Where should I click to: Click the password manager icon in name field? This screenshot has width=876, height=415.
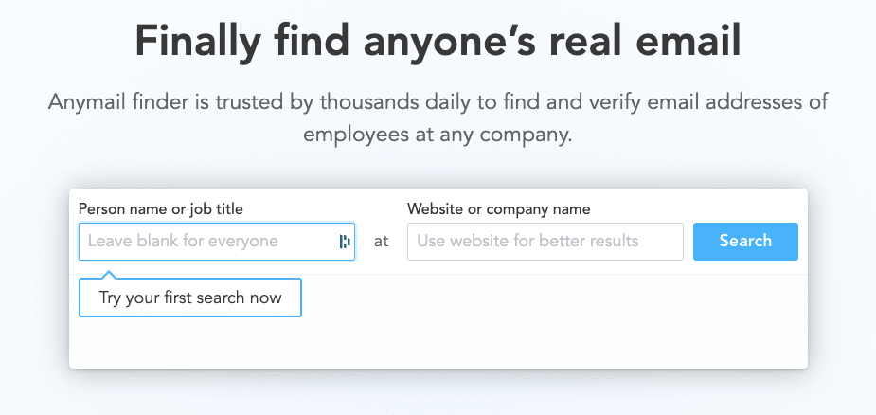tap(345, 242)
